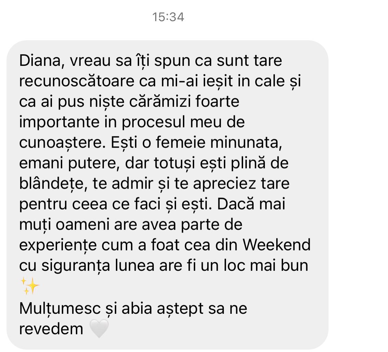Click the word revedem on the last line

pyautogui.click(x=51, y=329)
